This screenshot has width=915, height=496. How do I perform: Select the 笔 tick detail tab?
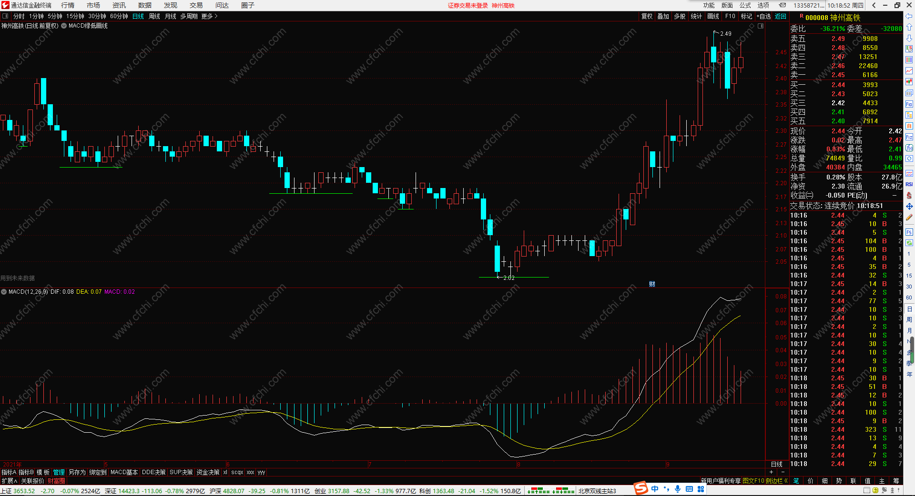(x=796, y=481)
